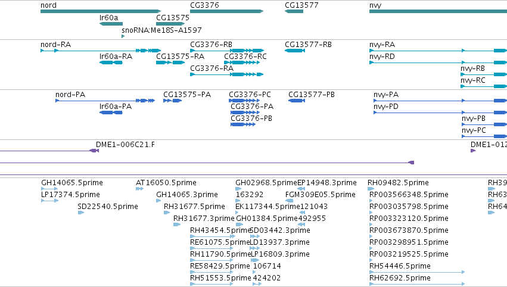
Task: Select the 163292 feature label
Action: point(249,195)
